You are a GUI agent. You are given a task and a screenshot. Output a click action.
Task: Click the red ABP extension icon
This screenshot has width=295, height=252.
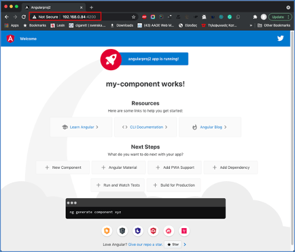pyautogui.click(x=144, y=17)
